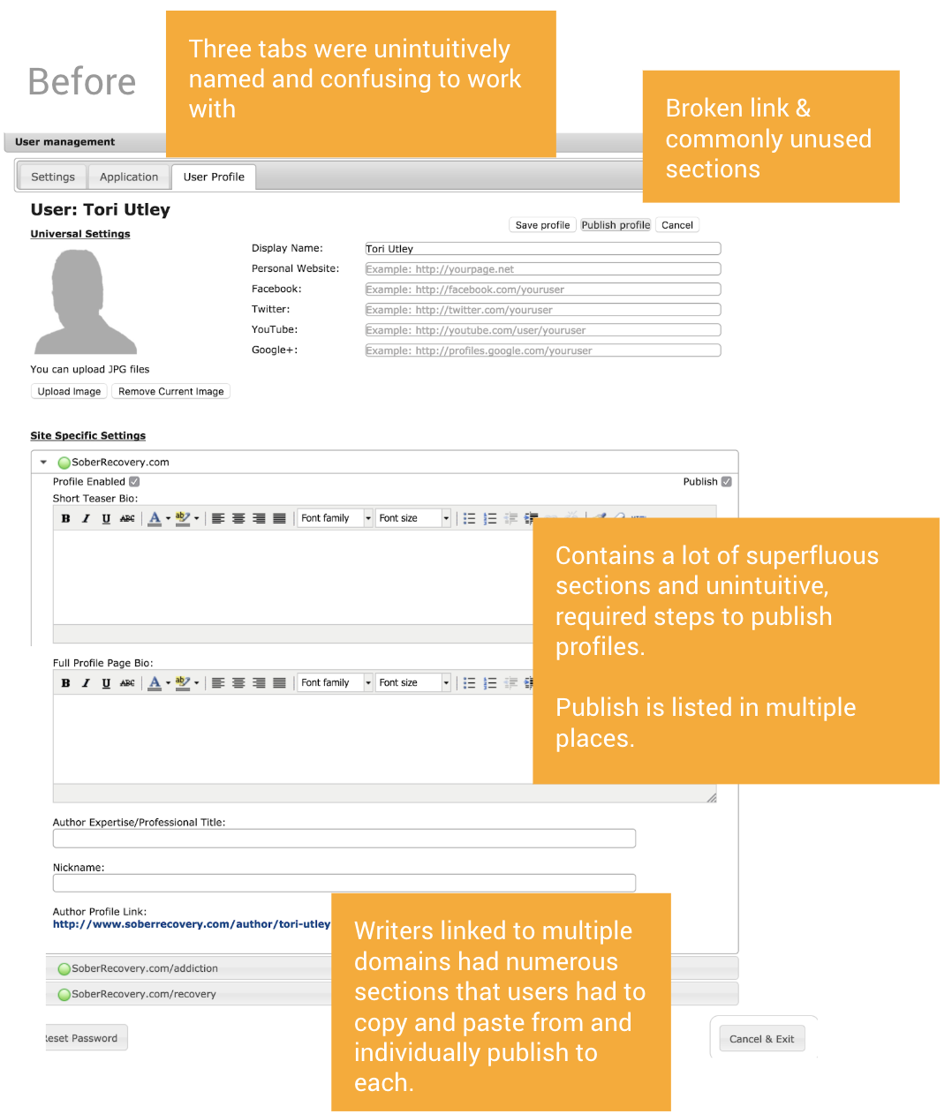This screenshot has height=1114, width=952.
Task: Collapse the SoberRecovery.com section
Action: point(43,463)
